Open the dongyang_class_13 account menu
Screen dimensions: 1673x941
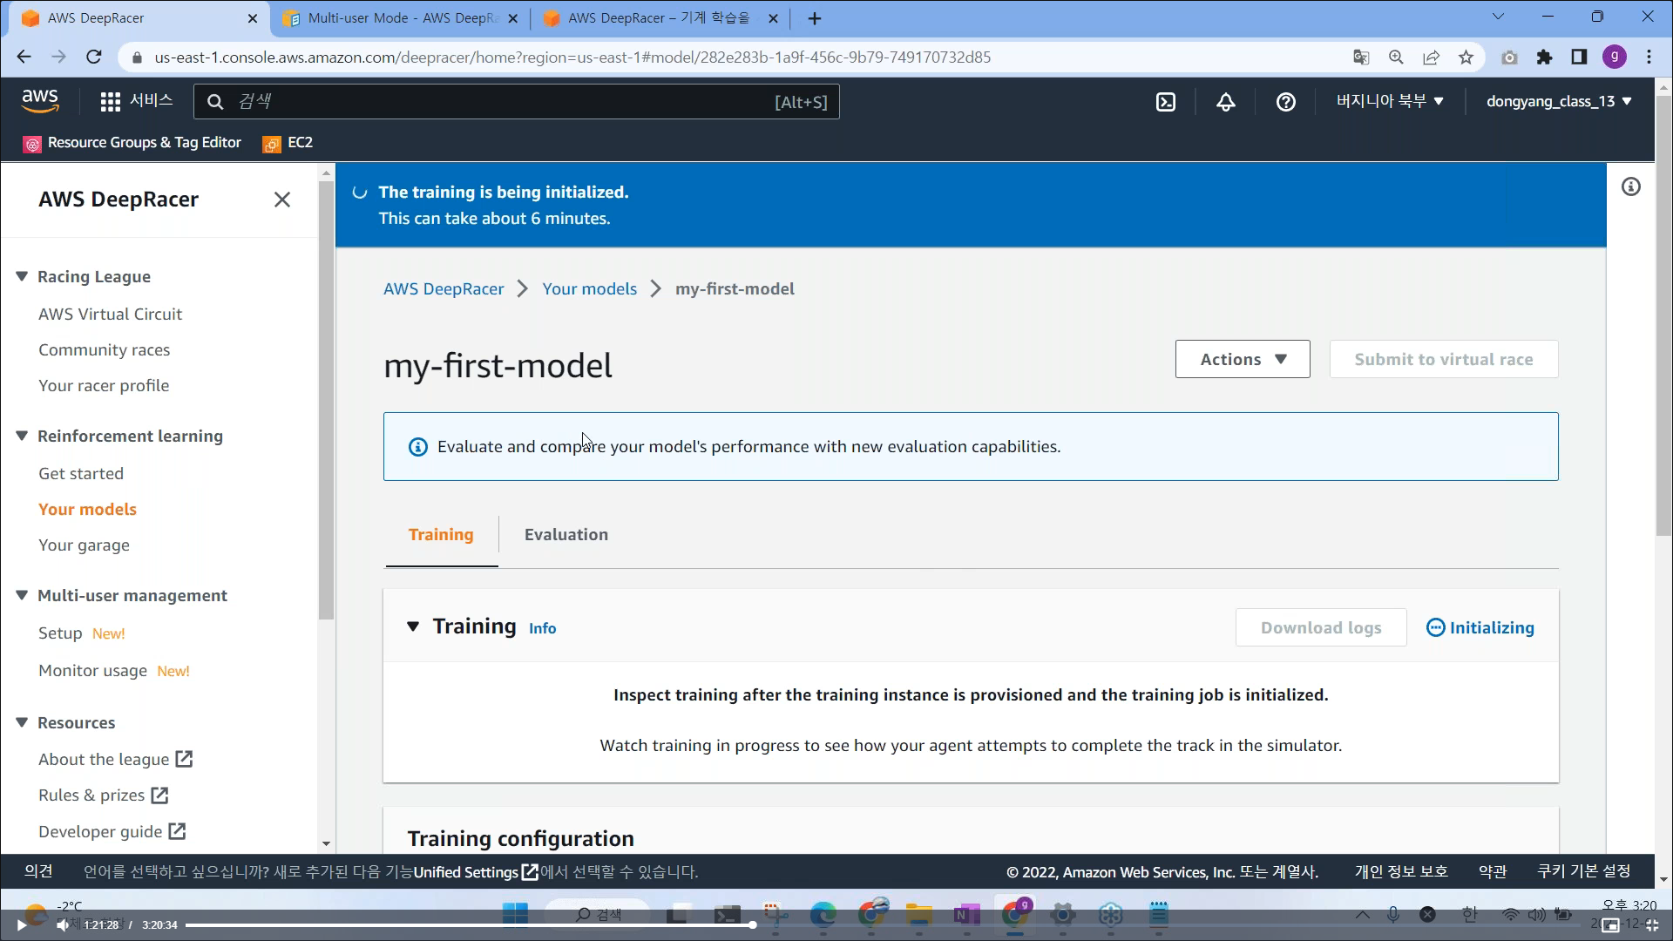pyautogui.click(x=1558, y=101)
